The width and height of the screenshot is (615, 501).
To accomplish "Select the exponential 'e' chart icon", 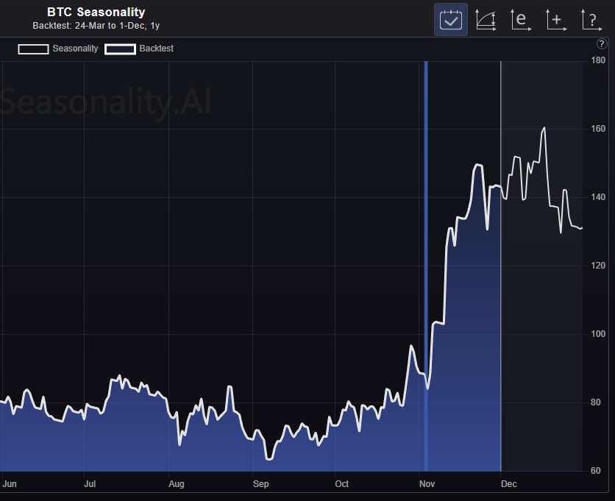I will point(521,20).
